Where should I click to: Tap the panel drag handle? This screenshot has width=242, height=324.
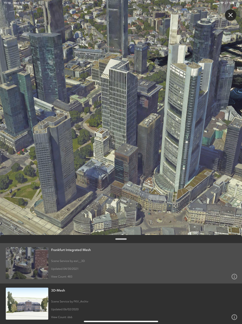(121, 239)
